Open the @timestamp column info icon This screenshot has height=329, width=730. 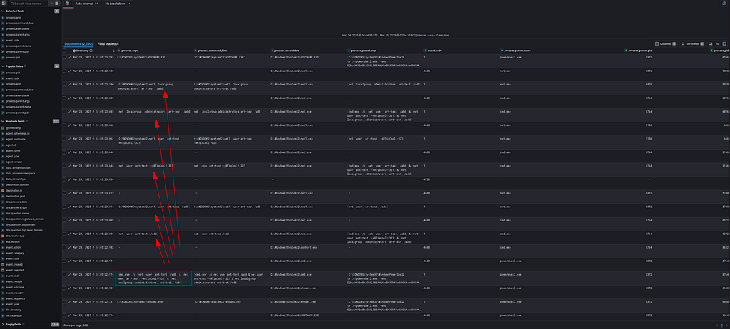[x=91, y=51]
